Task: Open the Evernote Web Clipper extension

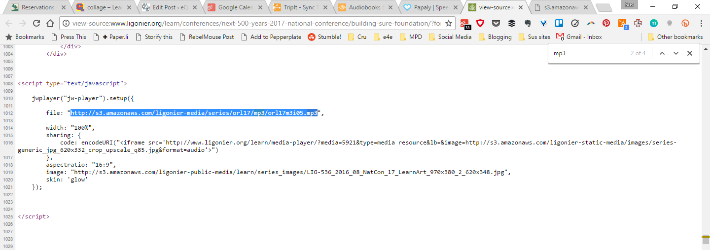Action: pos(528,23)
